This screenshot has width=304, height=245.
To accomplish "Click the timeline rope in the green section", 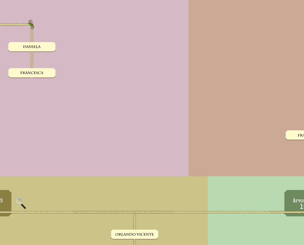I will (244, 212).
